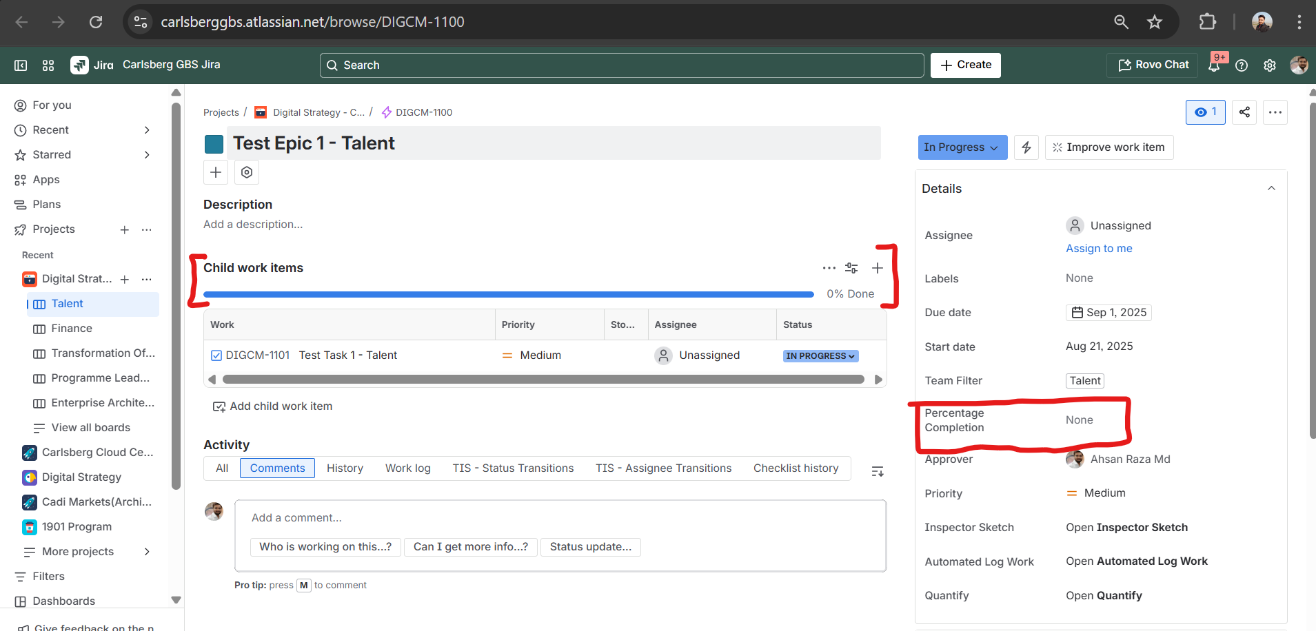Open the apps target icon under title

pos(247,172)
